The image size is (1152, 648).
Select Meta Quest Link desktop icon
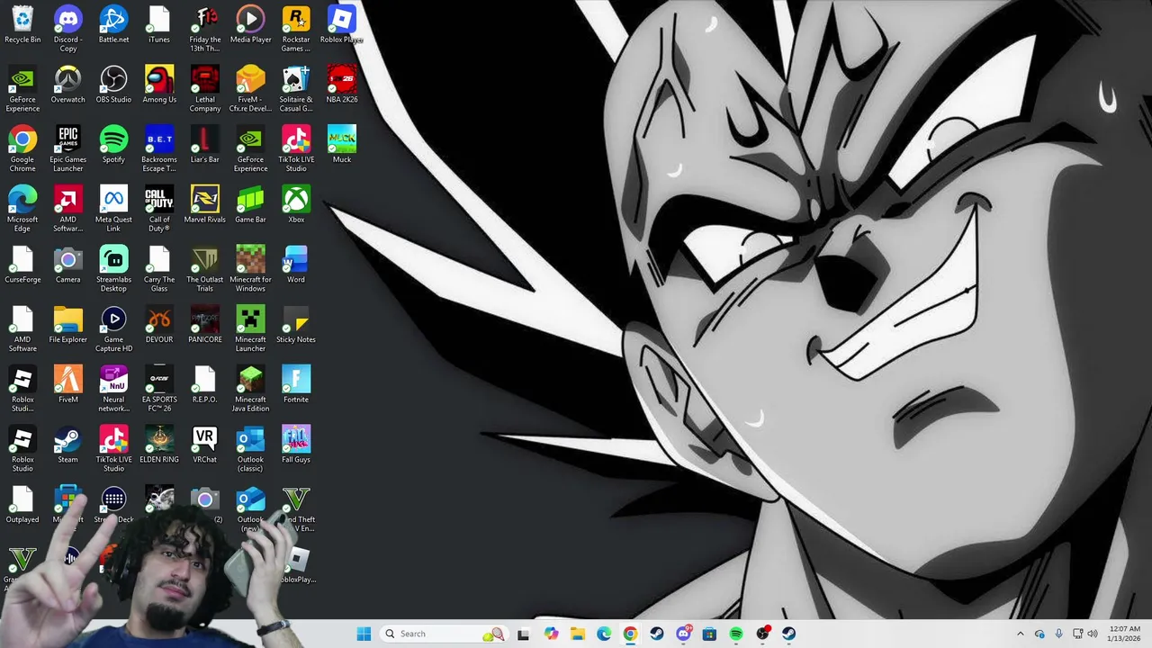(x=113, y=209)
